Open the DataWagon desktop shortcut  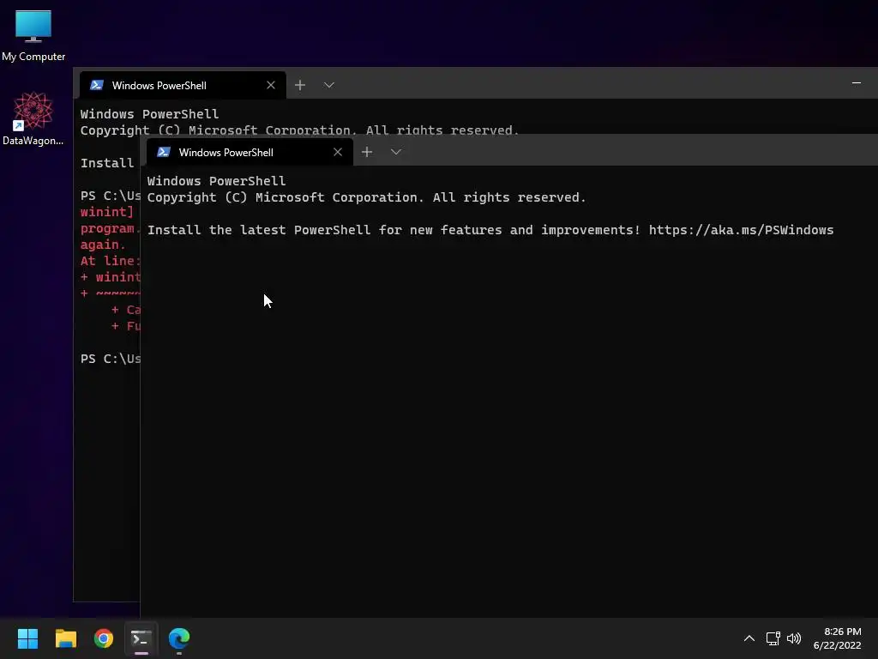[x=33, y=118]
